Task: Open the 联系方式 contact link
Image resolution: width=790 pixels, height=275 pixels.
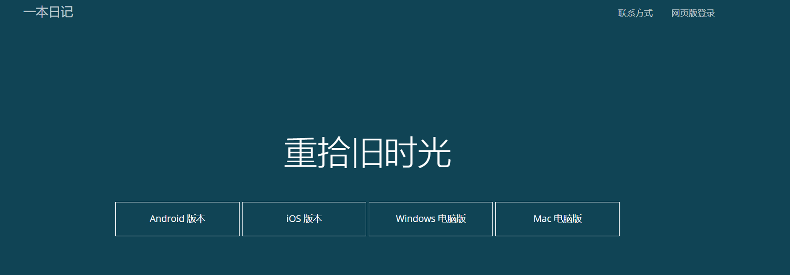Action: pyautogui.click(x=635, y=13)
